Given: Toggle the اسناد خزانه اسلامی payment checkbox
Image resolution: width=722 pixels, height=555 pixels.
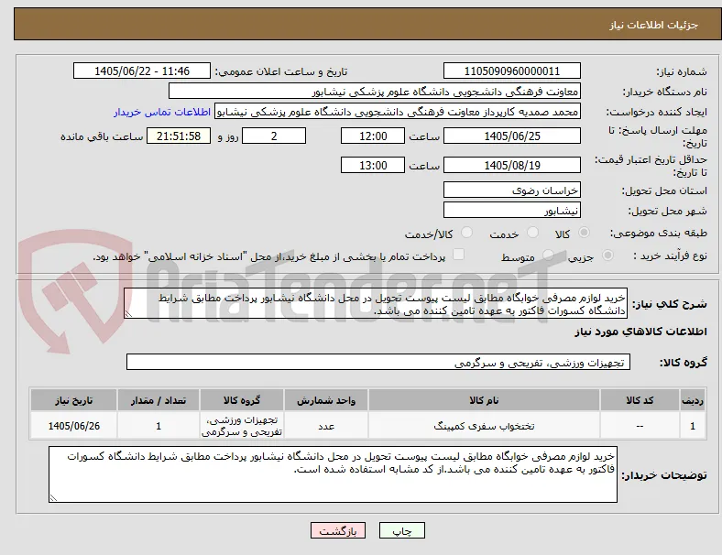Looking at the screenshot, I should click(458, 255).
